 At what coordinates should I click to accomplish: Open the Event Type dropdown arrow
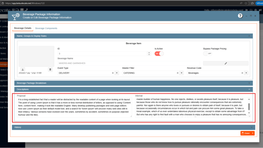pyautogui.click(x=117, y=73)
